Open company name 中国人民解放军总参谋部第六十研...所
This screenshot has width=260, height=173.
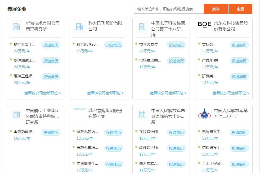click(168, 116)
